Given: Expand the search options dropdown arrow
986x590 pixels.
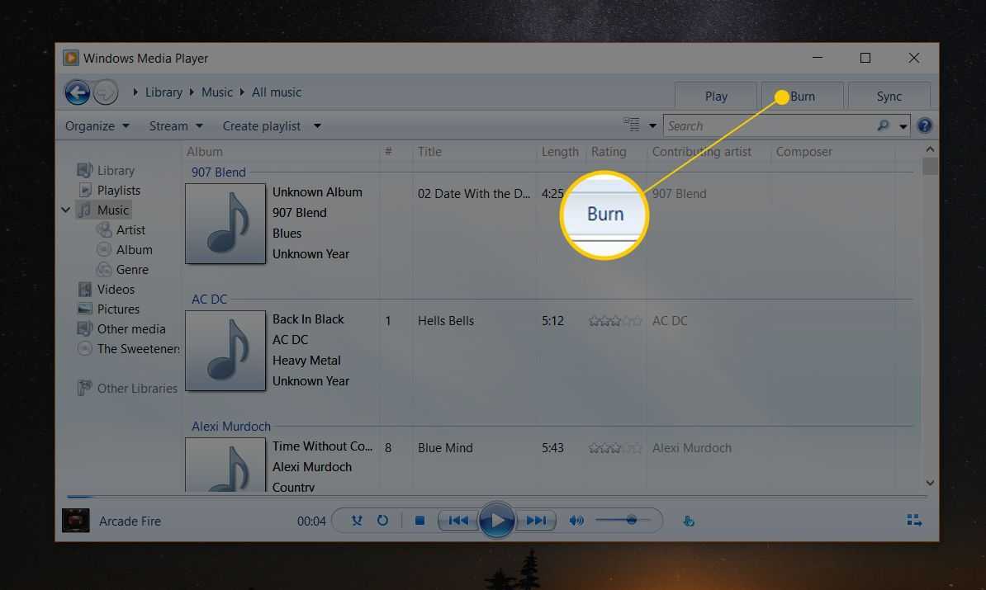Looking at the screenshot, I should [x=903, y=126].
